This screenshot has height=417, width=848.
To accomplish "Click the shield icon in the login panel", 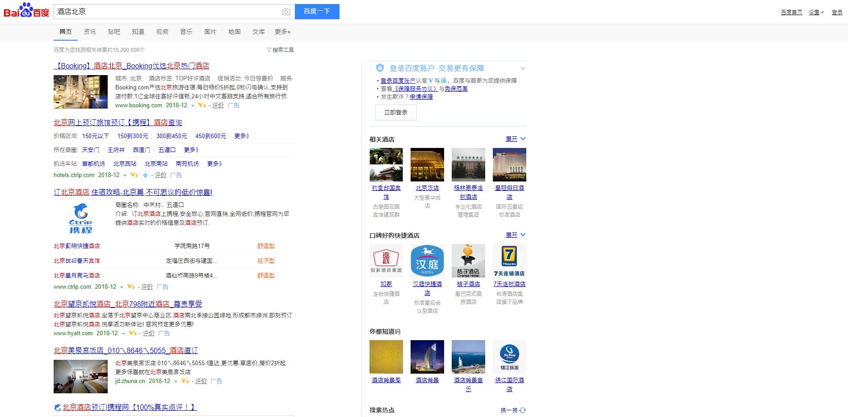I will coord(380,68).
